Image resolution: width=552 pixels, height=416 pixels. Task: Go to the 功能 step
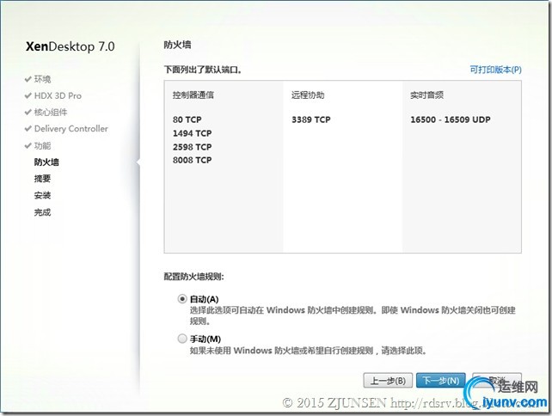tap(43, 146)
